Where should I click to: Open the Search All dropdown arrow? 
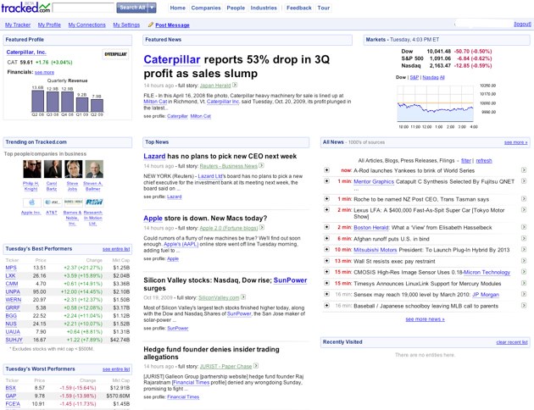point(152,8)
